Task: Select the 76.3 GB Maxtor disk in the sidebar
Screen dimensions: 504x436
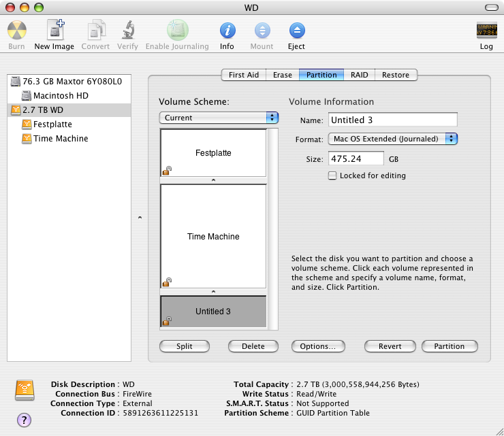Action: (69, 81)
